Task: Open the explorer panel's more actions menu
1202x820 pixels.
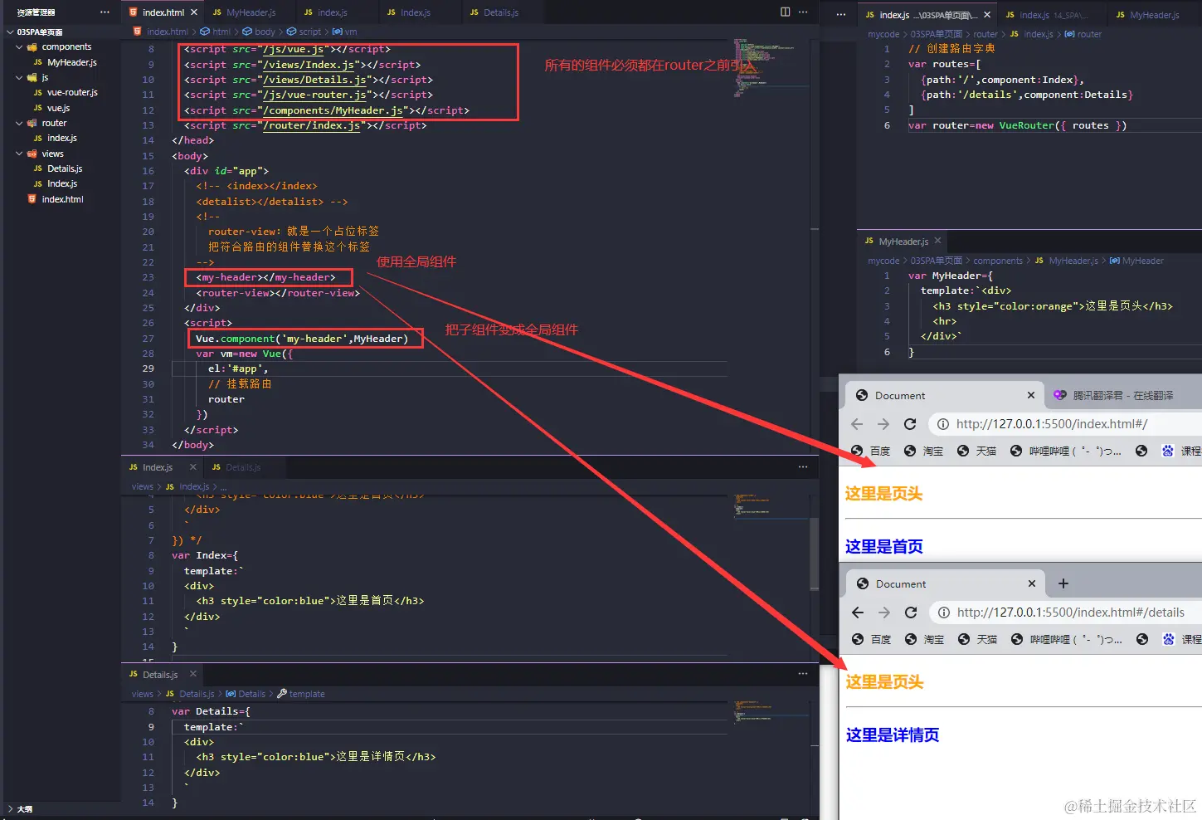Action: coord(105,12)
